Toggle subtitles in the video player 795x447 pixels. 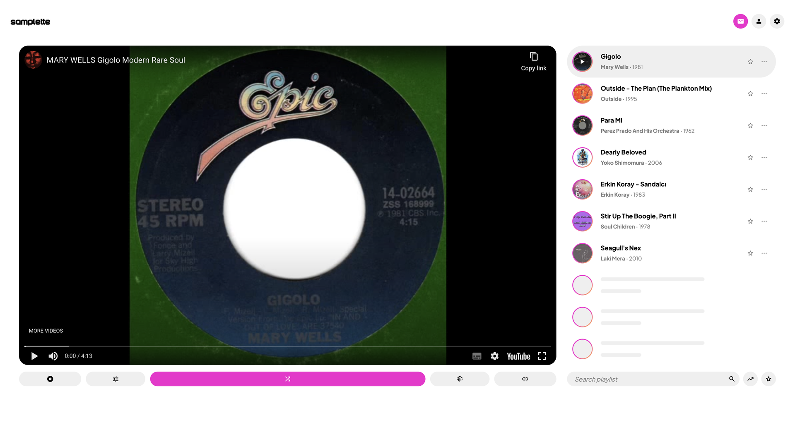pyautogui.click(x=477, y=356)
